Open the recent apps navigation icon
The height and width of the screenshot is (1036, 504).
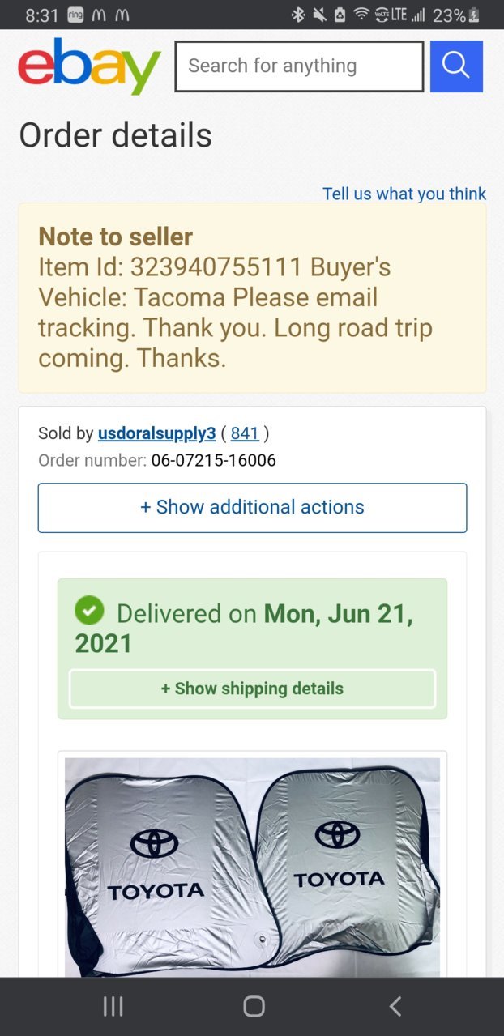[x=113, y=1006]
